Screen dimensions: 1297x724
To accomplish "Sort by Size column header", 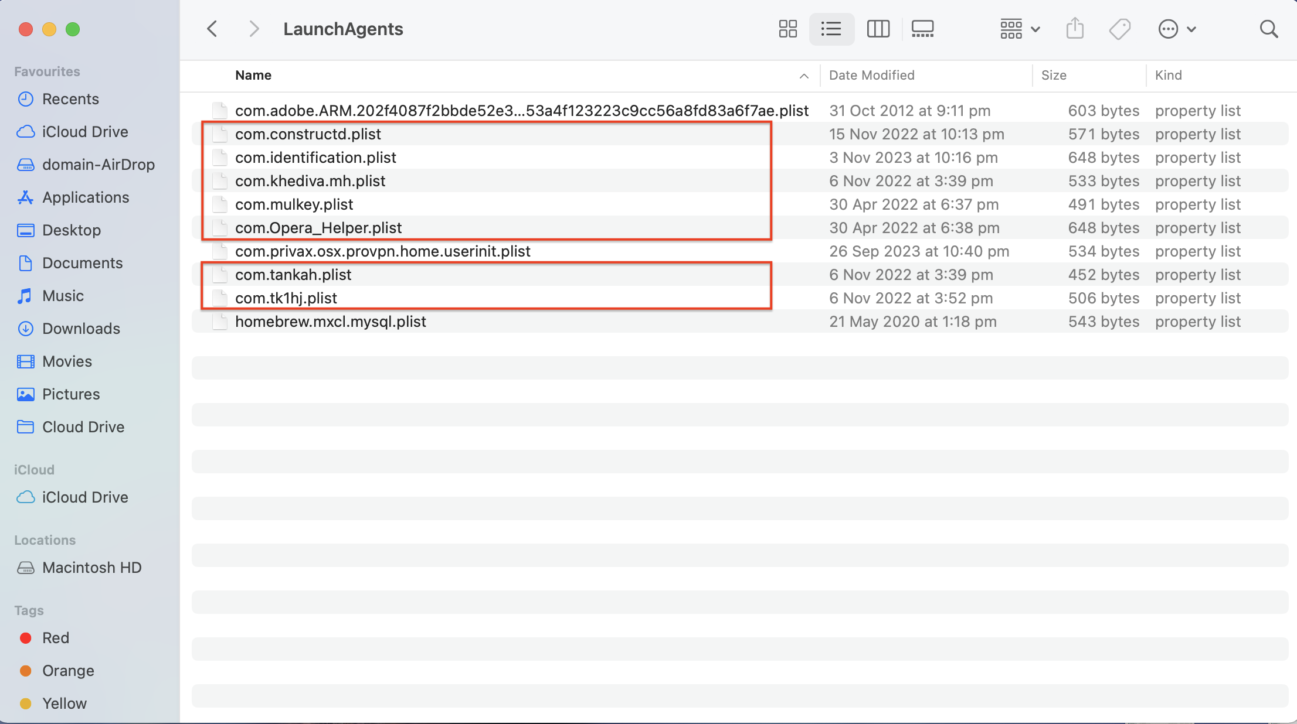I will click(1053, 75).
